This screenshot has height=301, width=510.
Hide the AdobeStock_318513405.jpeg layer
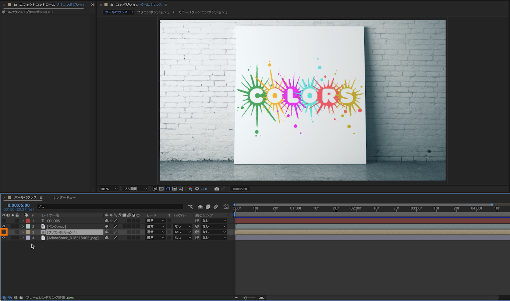click(4, 238)
